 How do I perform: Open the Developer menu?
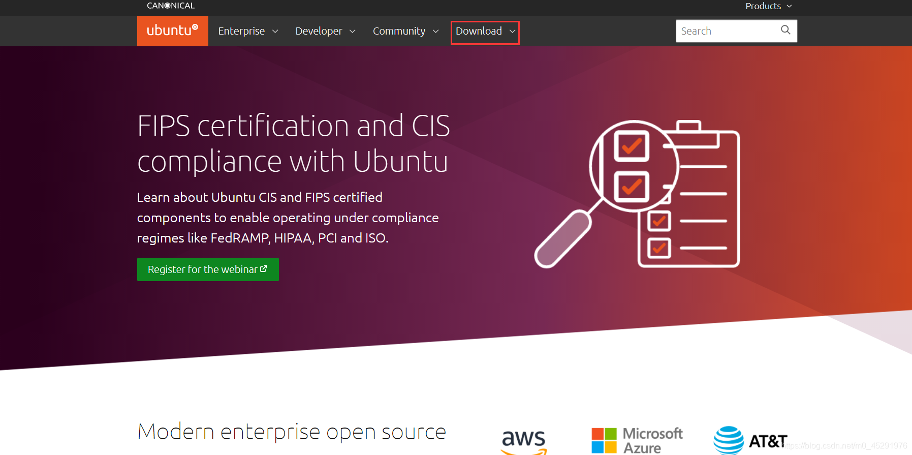pos(325,31)
